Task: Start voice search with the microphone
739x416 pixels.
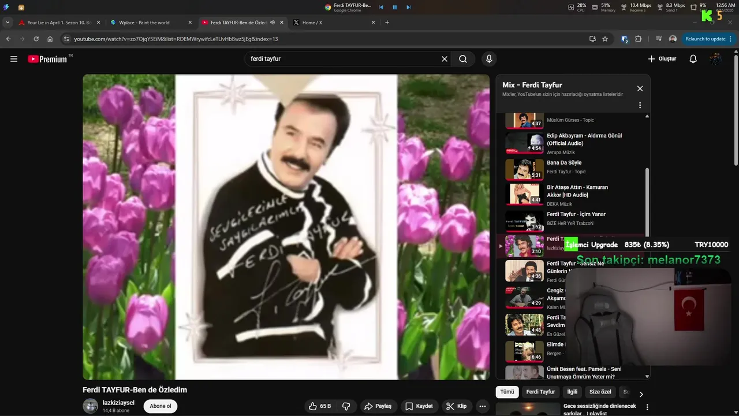Action: [x=489, y=59]
